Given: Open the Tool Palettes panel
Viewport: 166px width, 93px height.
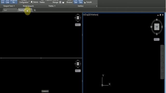Looking at the screenshot, I should click(42, 2).
